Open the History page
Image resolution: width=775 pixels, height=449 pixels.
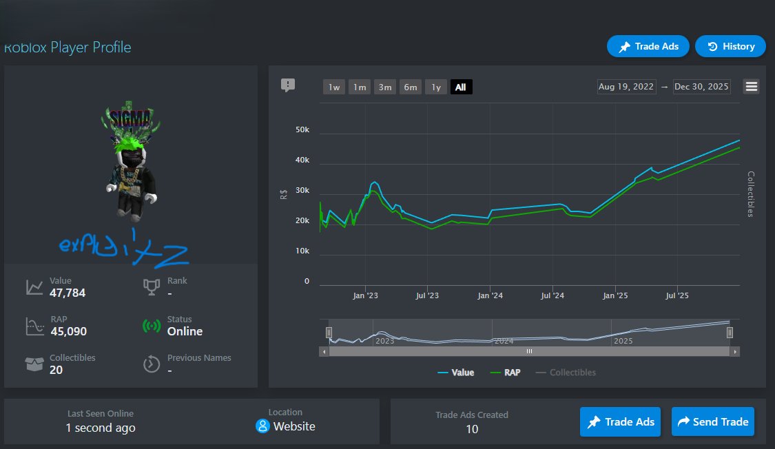[730, 46]
